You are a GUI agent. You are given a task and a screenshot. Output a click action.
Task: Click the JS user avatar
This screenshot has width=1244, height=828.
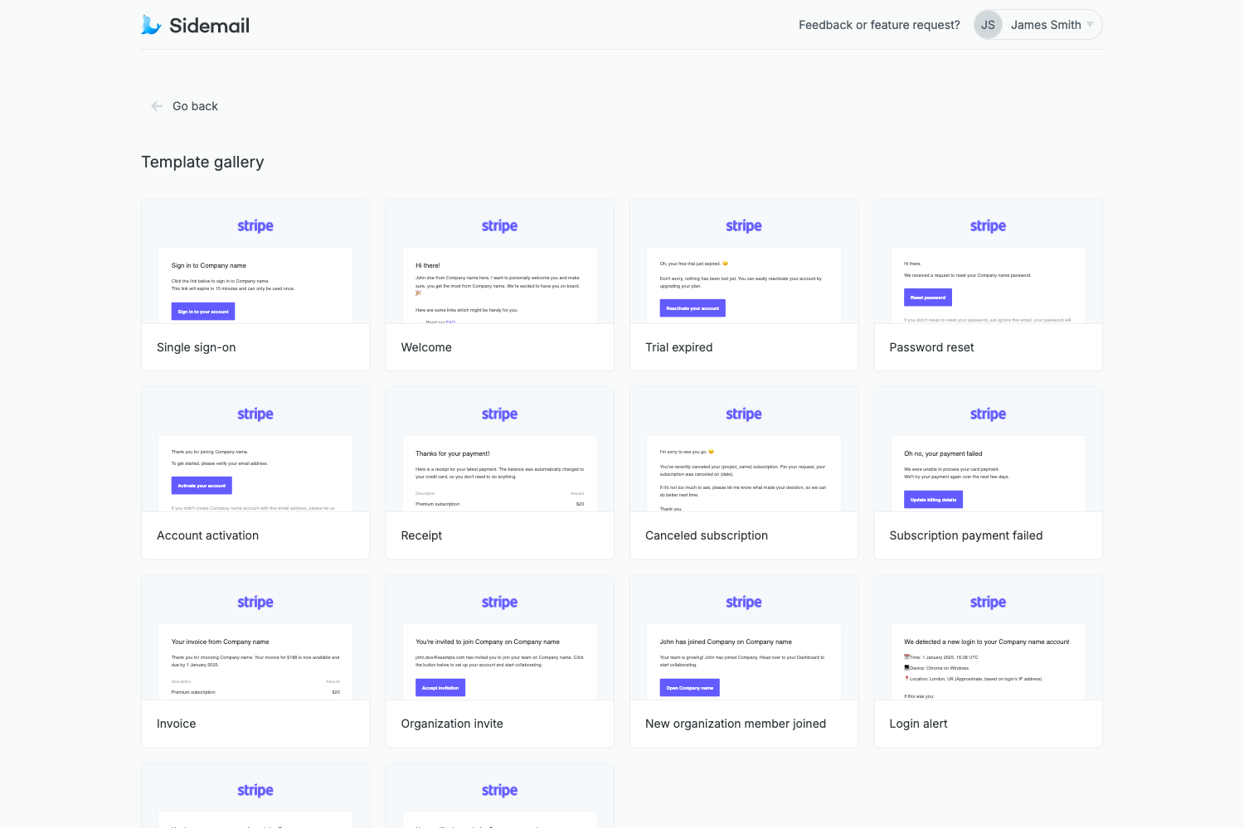[x=988, y=25]
